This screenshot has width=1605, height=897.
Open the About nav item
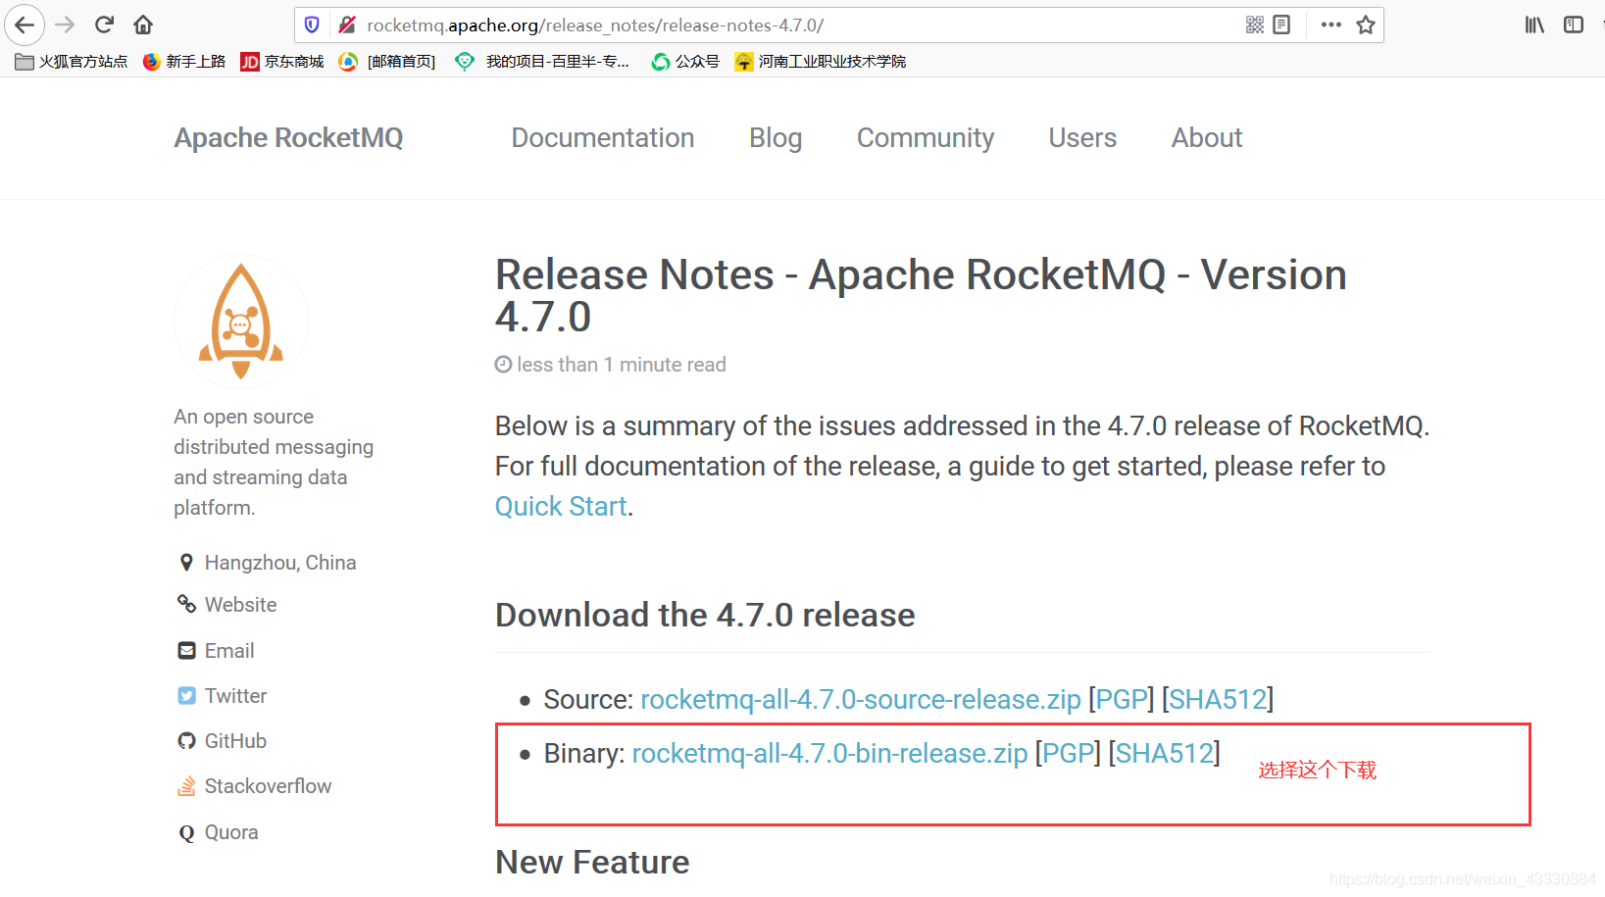click(x=1207, y=138)
